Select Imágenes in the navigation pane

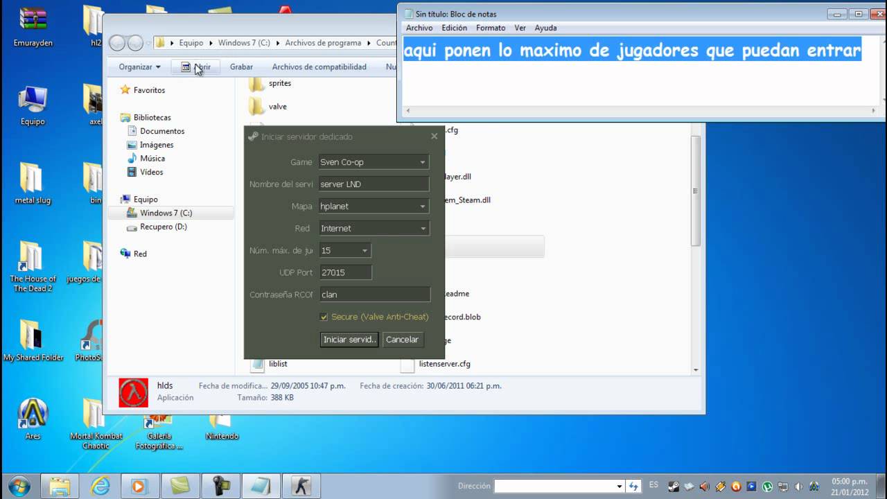click(150, 145)
